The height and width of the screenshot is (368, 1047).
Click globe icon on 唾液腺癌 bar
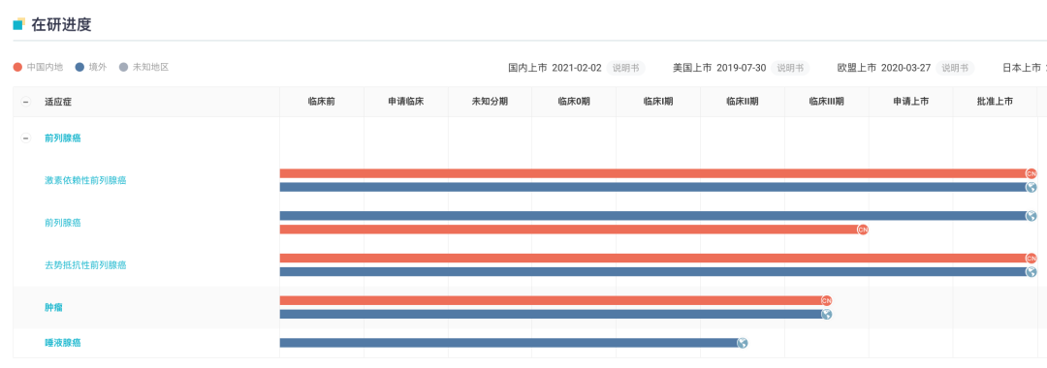point(743,343)
